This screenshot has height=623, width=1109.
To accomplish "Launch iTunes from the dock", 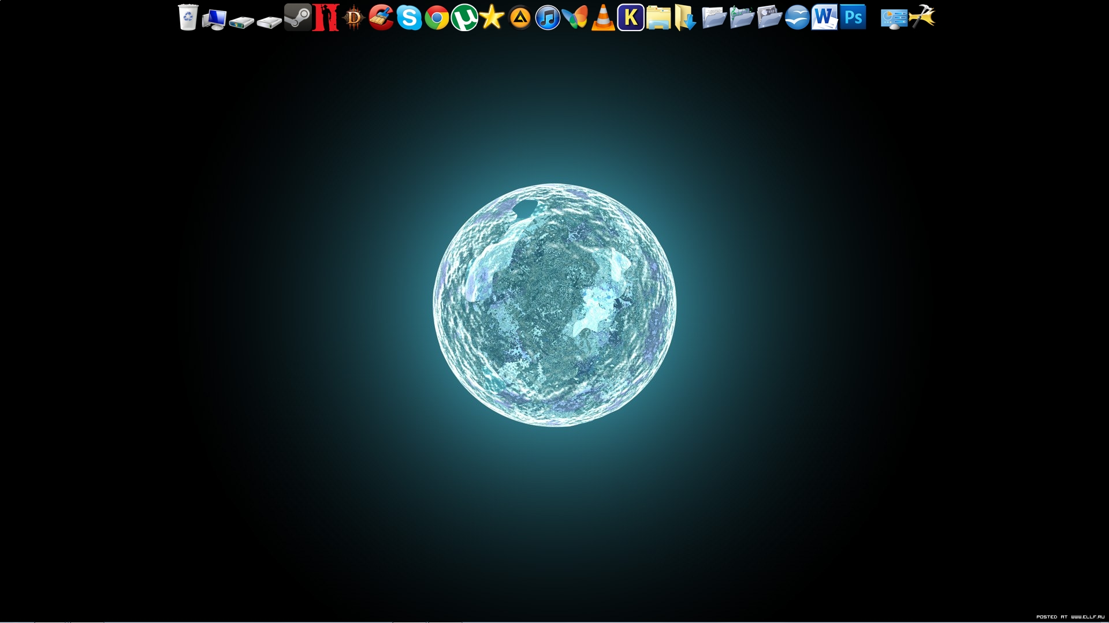I will 548,18.
